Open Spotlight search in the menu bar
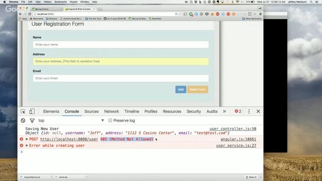 click(311, 2)
